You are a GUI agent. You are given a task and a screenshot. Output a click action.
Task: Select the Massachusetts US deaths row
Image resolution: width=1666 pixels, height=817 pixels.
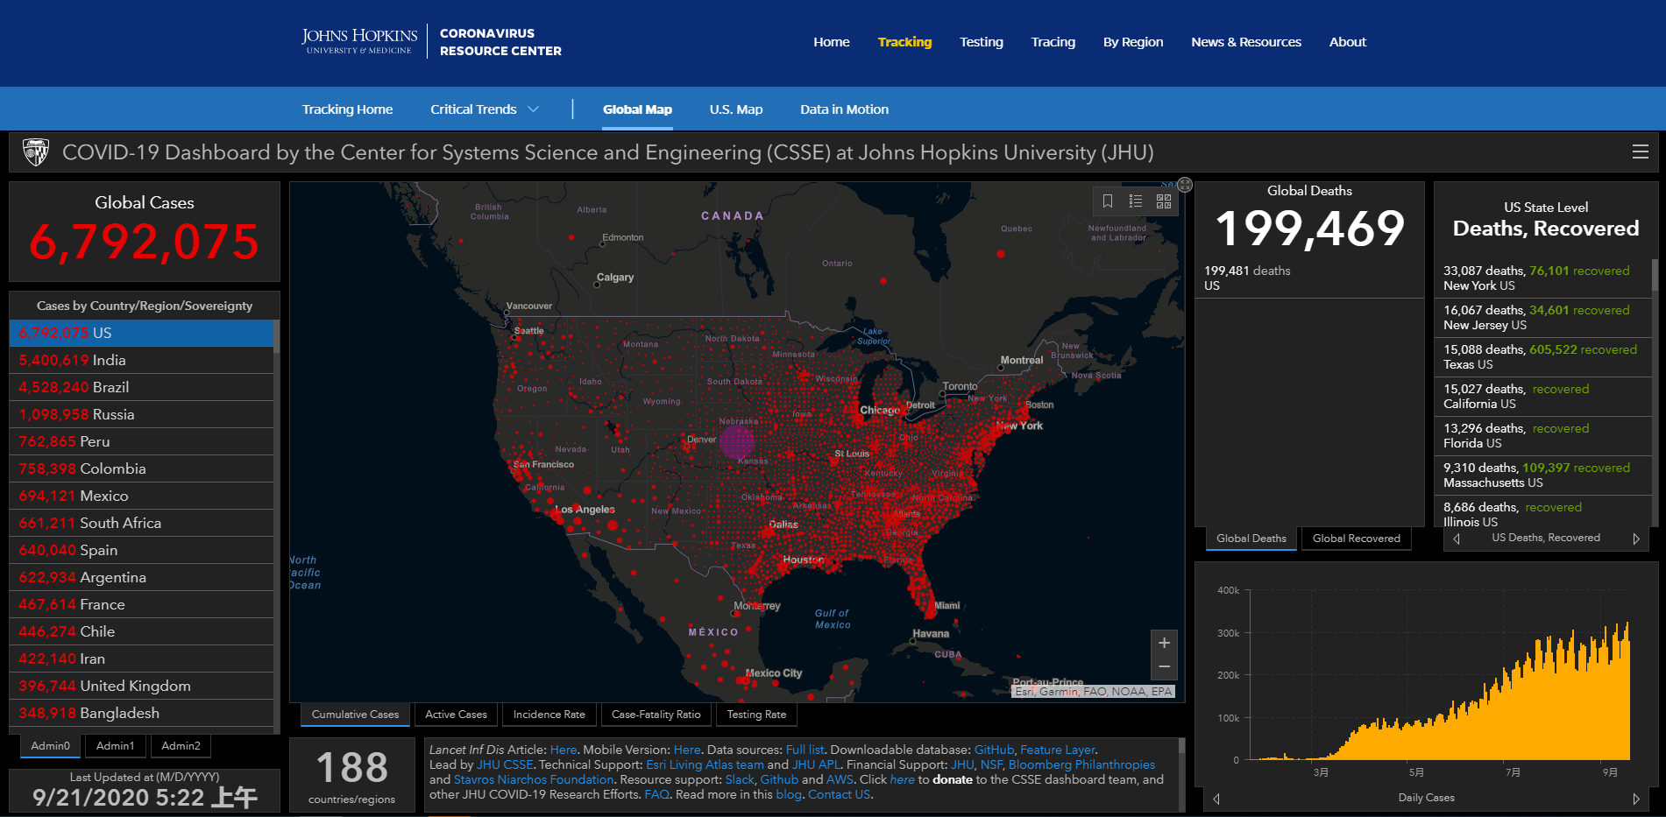point(1543,475)
